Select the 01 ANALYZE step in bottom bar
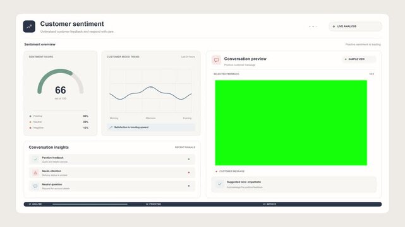This screenshot has width=405, height=227. click(35, 204)
